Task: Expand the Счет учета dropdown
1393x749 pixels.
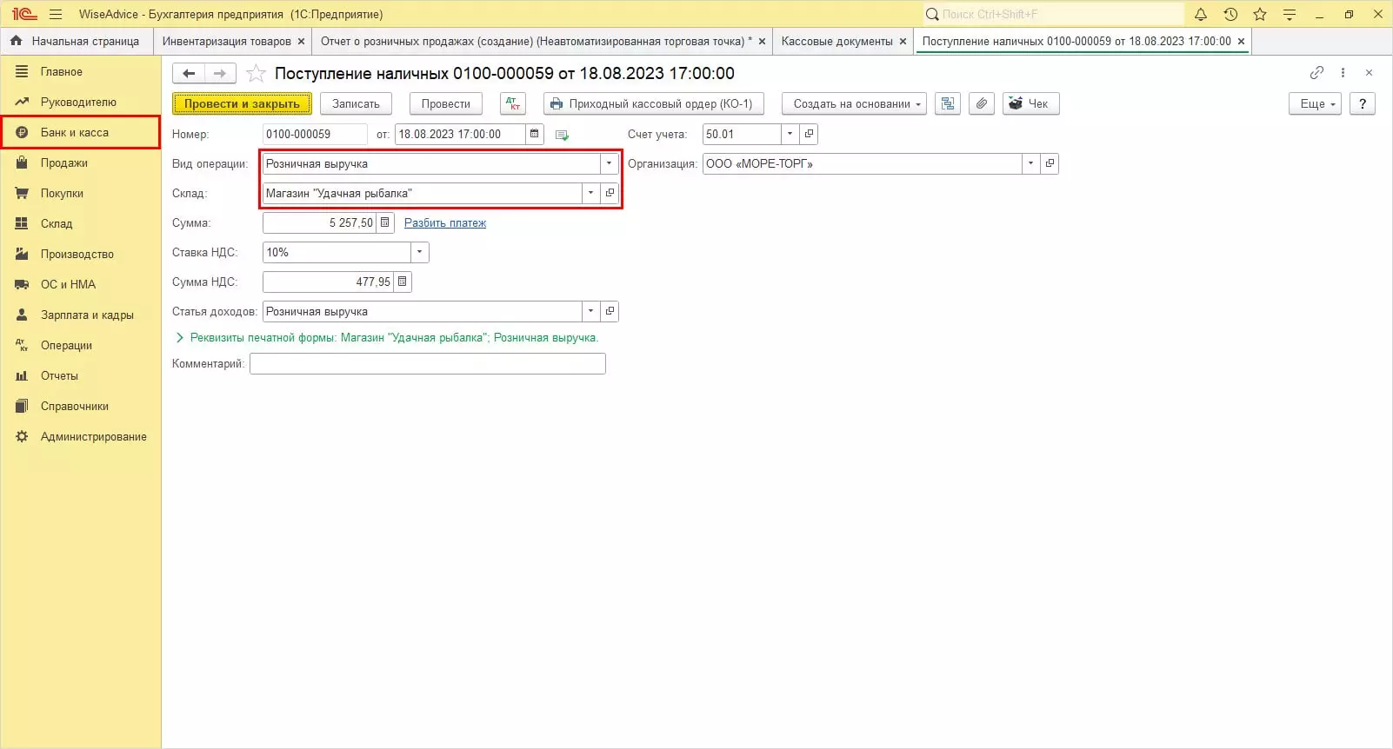Action: coord(790,134)
